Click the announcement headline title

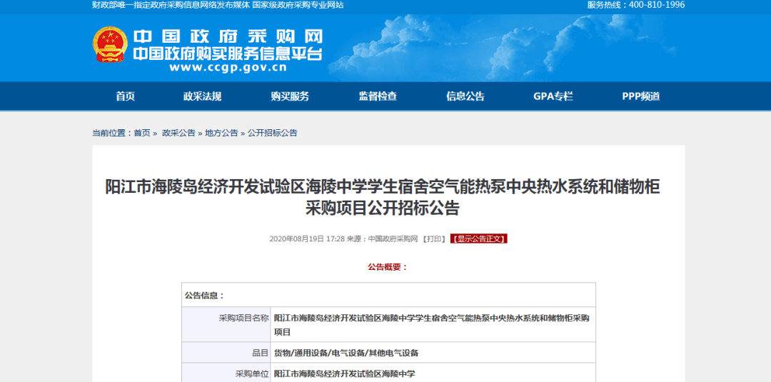click(383, 198)
